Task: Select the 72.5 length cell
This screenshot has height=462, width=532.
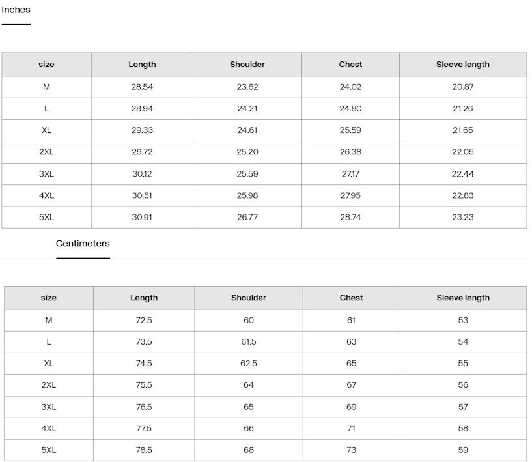Action: click(144, 320)
